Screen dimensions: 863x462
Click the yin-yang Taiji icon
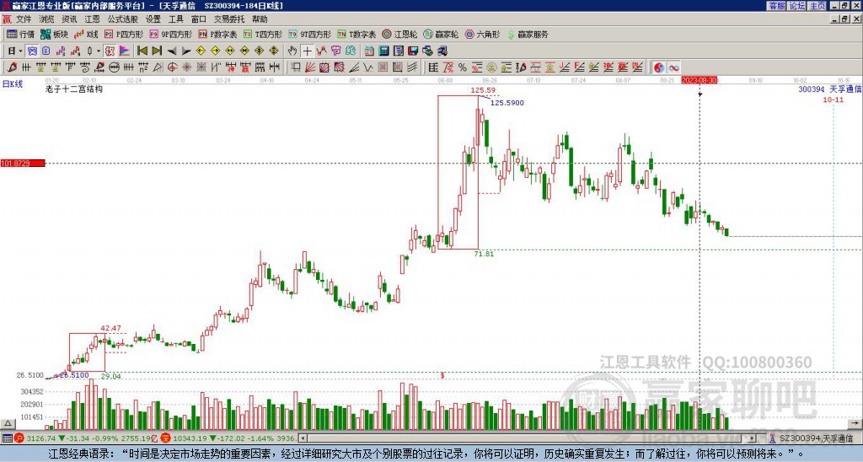click(659, 67)
